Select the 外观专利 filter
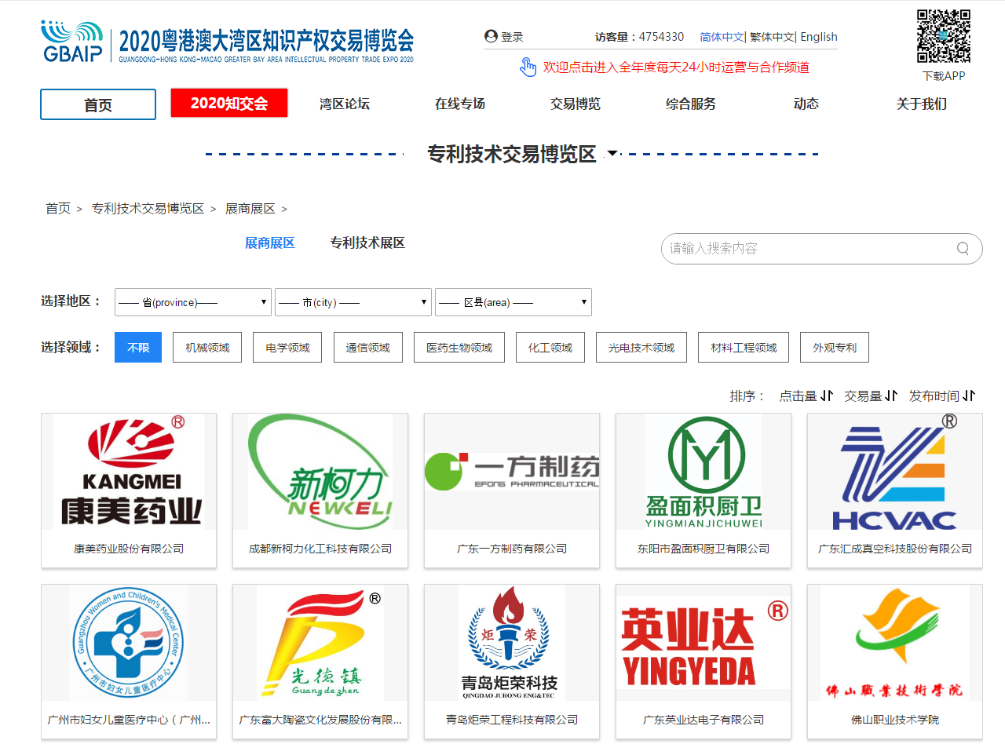The image size is (1005, 755). (x=835, y=348)
